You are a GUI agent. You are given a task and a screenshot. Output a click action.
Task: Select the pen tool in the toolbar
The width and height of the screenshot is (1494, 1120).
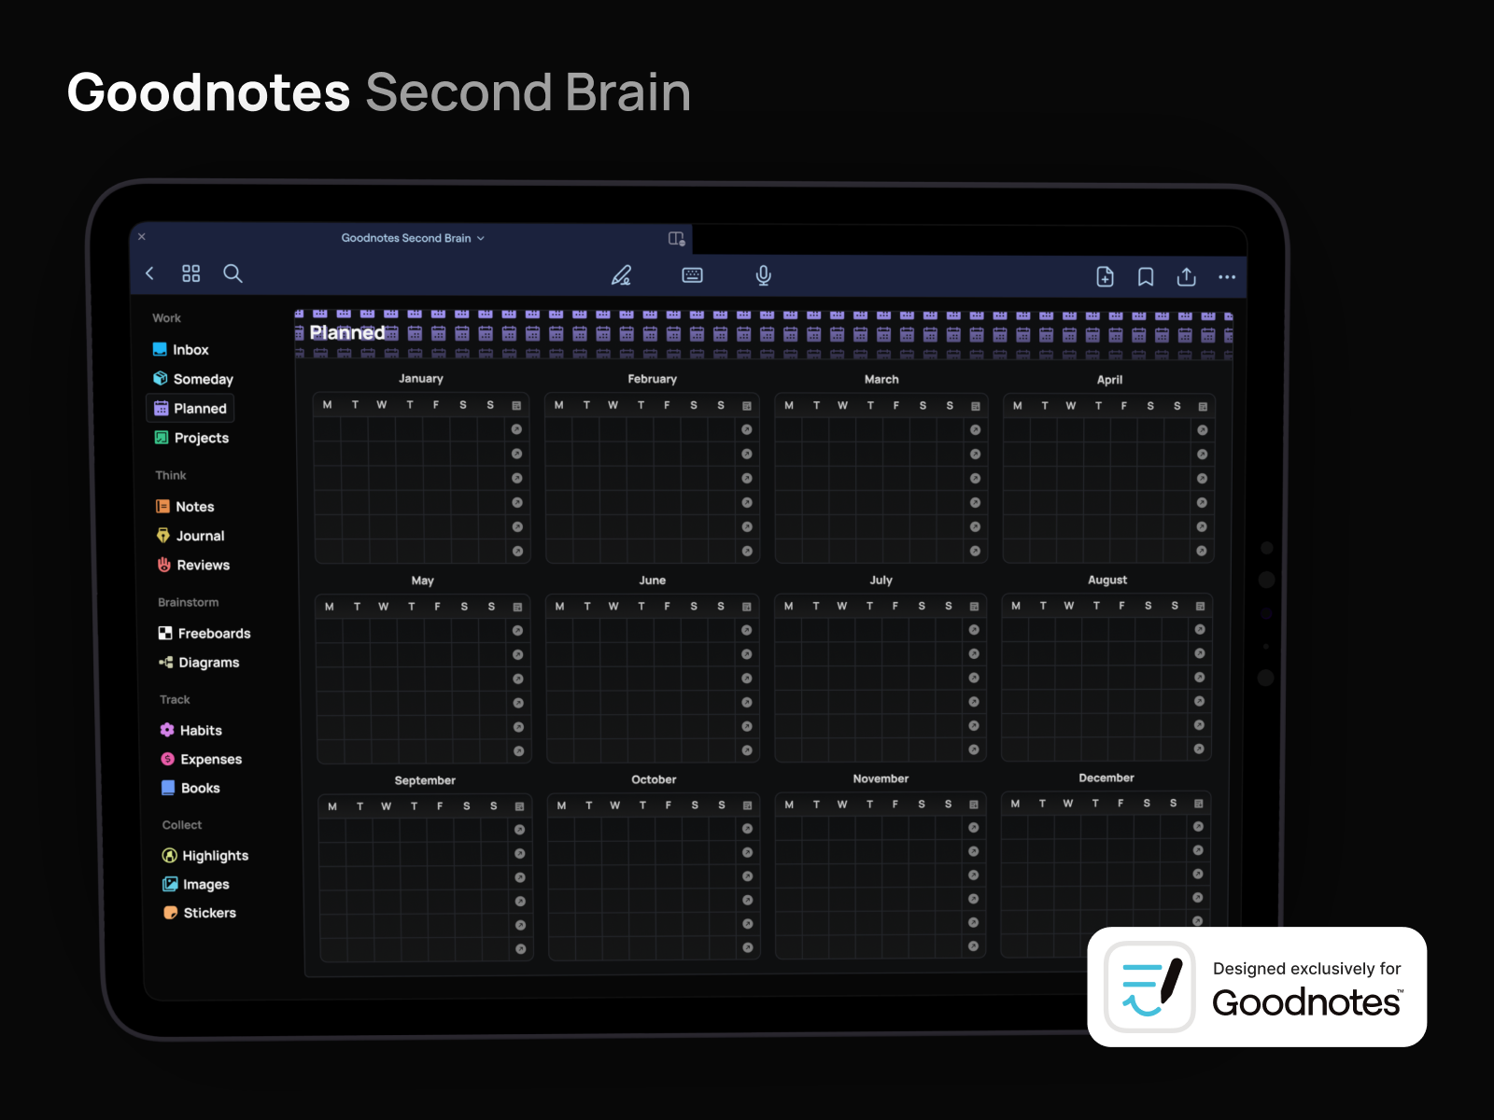pos(622,275)
